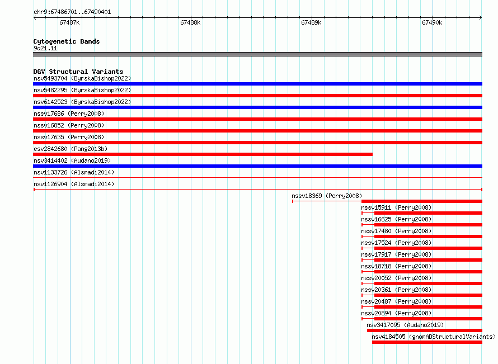Select the blue bar under nsv3414402
The image size is (498, 364).
(257, 166)
